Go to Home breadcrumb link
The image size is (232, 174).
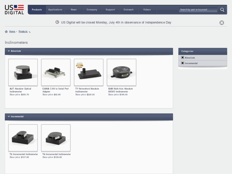click(x=12, y=31)
